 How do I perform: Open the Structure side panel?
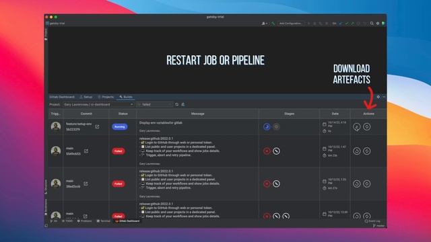(46, 187)
